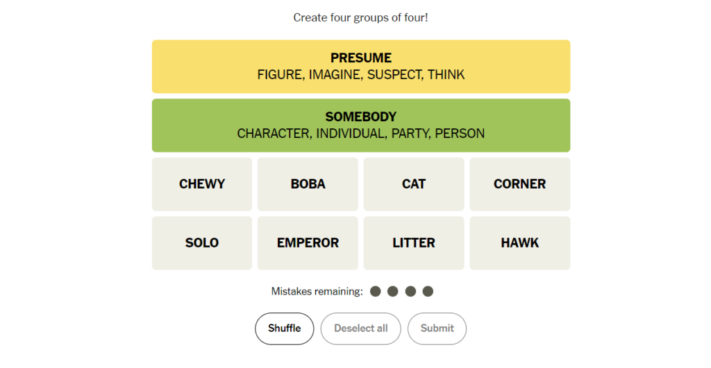Toggle the SOLO tile selection
The width and height of the screenshot is (711, 368).
tap(202, 243)
